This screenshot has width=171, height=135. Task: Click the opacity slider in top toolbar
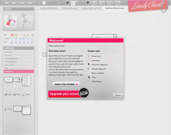(x=54, y=3)
